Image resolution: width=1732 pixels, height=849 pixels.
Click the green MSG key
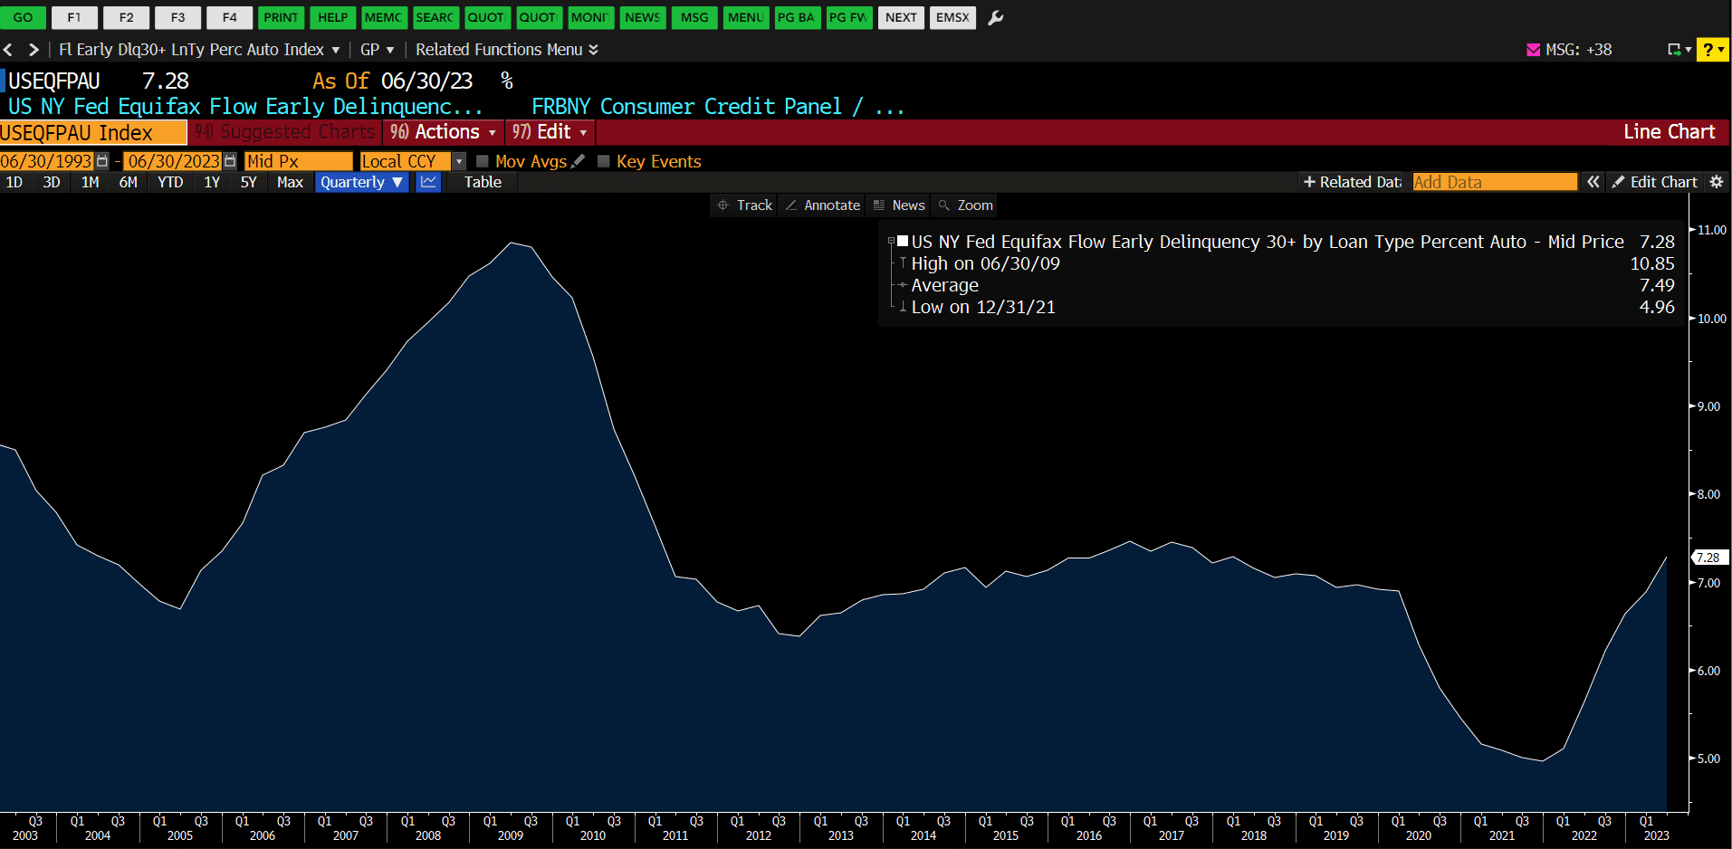coord(694,17)
